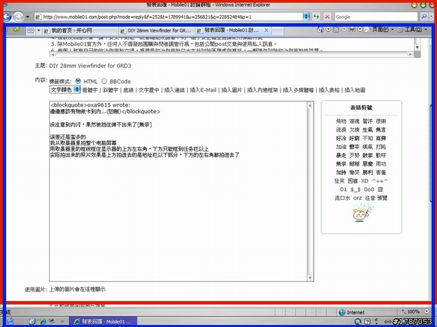Click the add to favorites star icon
Viewport: 437px width, 327px height.
16,29
